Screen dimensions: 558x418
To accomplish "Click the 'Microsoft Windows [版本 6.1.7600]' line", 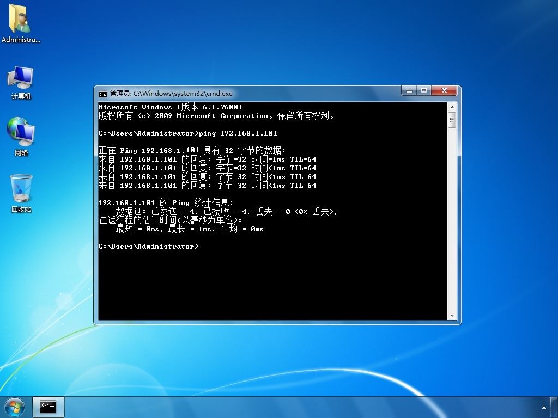I will 170,107.
